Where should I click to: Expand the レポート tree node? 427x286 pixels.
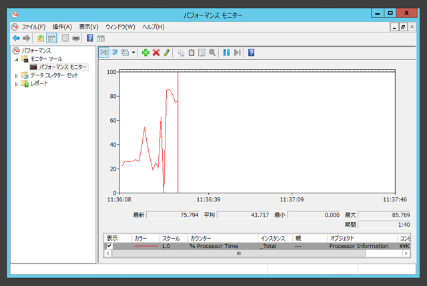pos(16,84)
